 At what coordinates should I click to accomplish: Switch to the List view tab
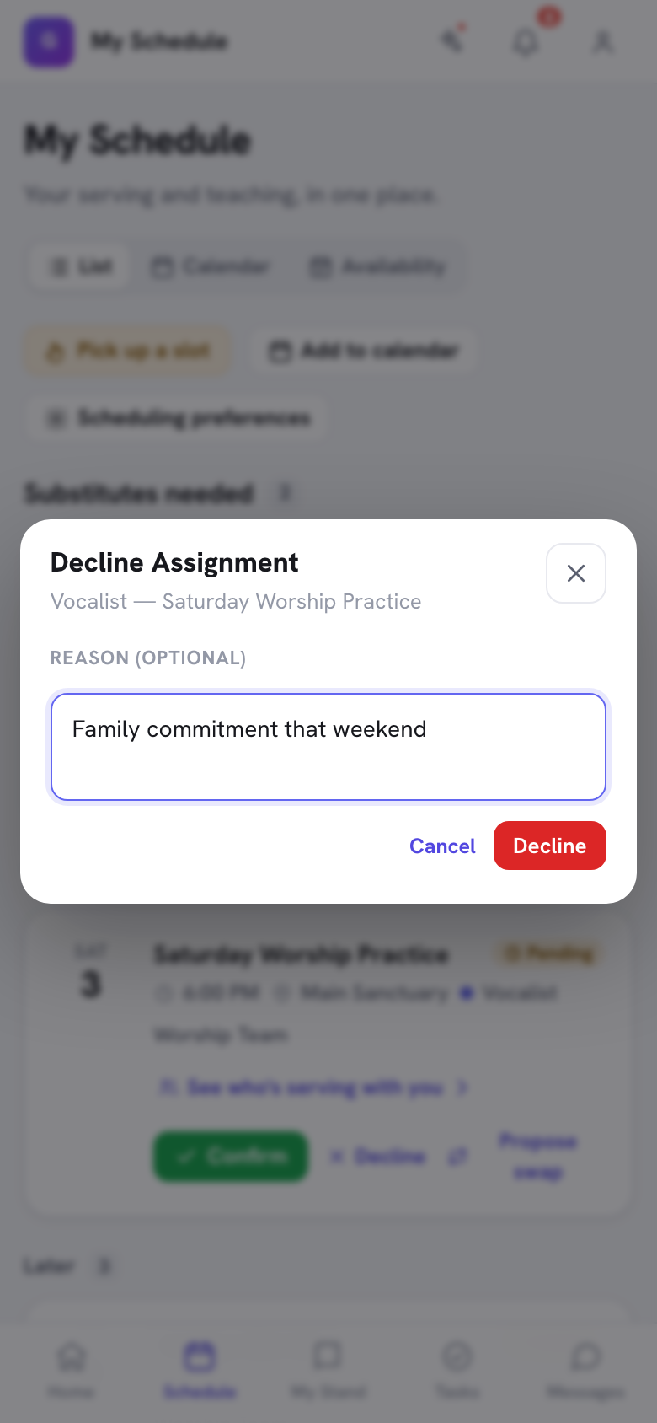pos(81,267)
